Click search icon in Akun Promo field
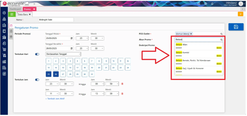 tap(221, 40)
